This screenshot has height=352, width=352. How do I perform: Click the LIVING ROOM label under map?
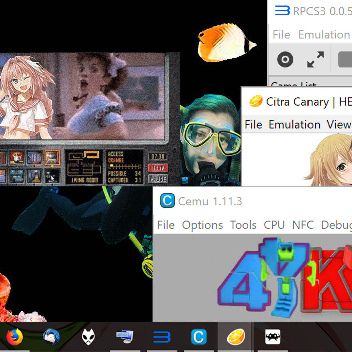click(84, 180)
